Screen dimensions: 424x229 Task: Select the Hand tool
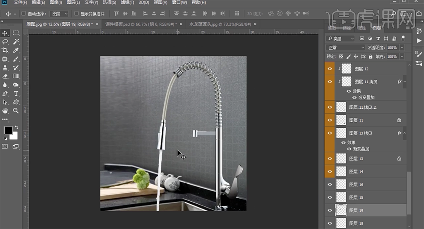(x=5, y=111)
